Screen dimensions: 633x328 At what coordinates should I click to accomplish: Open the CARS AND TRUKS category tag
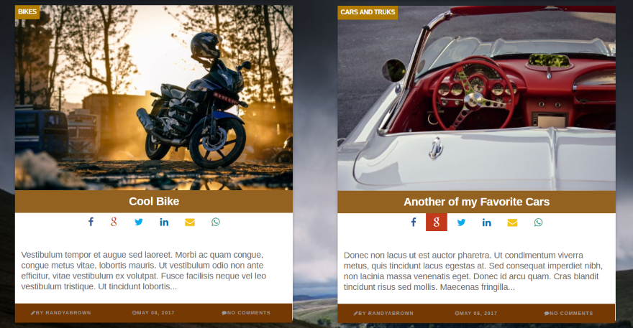click(x=368, y=12)
